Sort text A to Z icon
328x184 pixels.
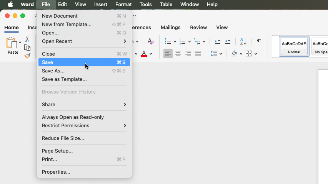pyautogui.click(x=243, y=41)
